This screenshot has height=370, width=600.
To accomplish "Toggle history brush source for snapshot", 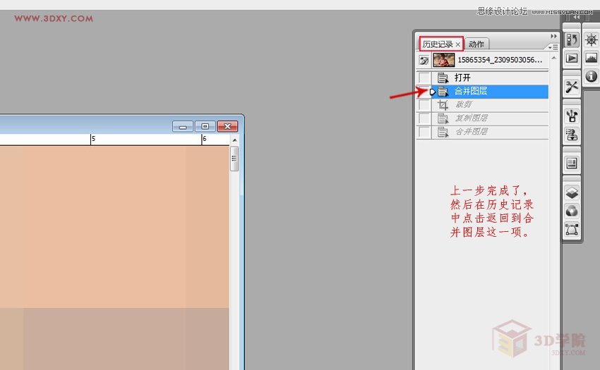I will [424, 60].
